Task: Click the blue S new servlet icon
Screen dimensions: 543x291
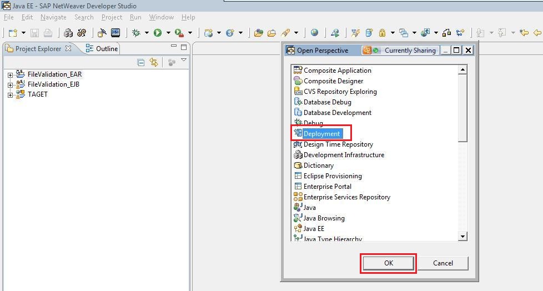Action: click(230, 33)
